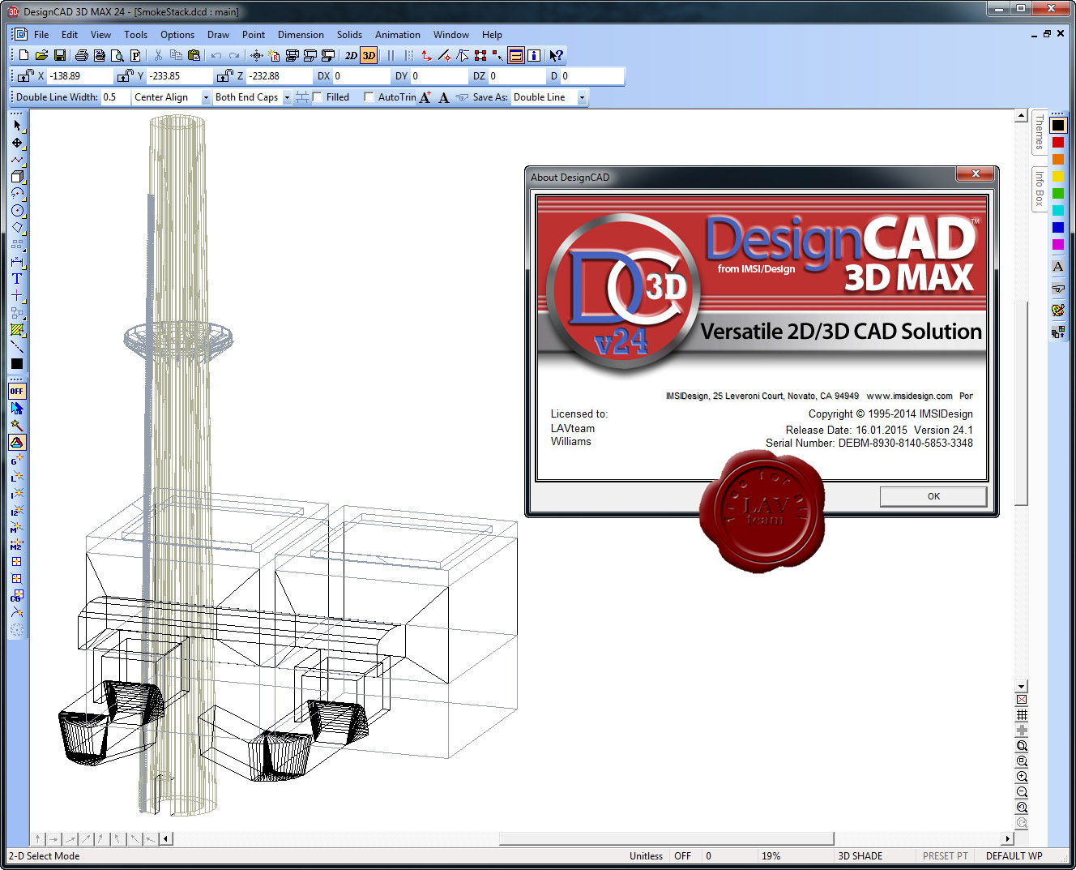1076x870 pixels.
Task: Click the vertical scrollbar down arrow
Action: 1021,686
